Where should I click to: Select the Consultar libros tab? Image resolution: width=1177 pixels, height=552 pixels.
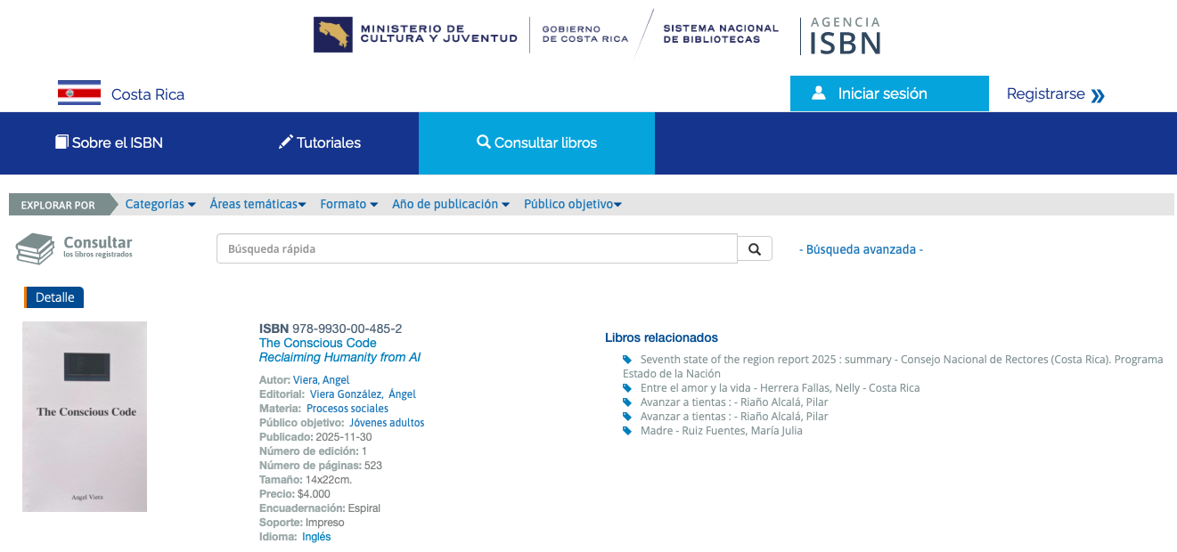536,142
